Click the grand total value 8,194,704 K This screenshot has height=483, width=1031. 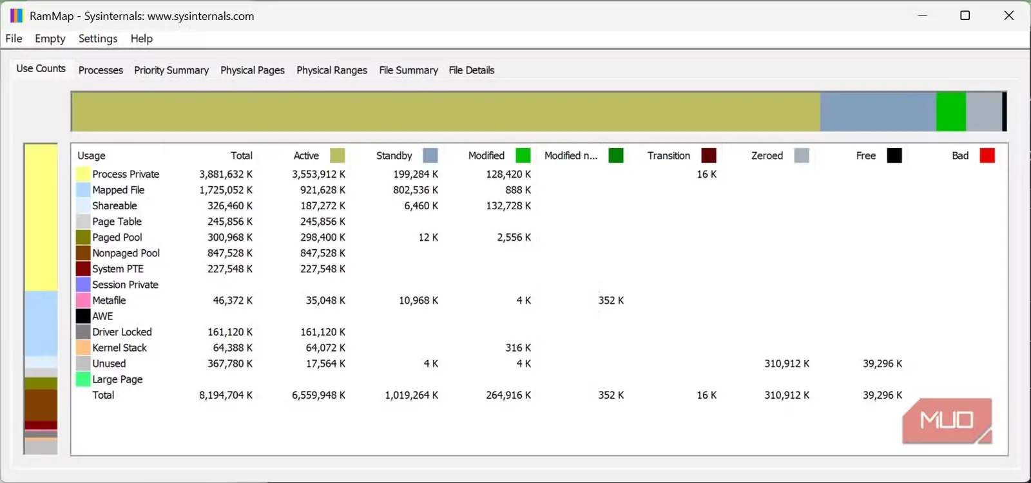pyautogui.click(x=226, y=395)
